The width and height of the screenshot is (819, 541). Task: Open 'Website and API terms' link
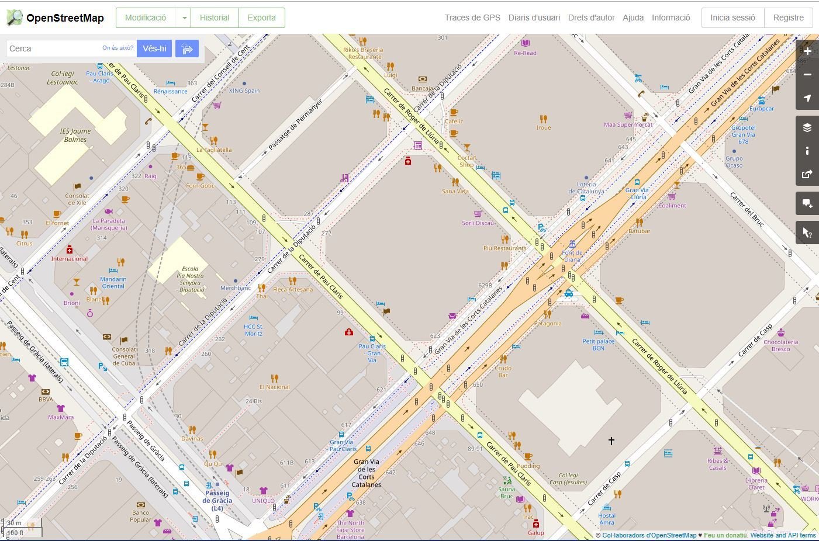click(783, 535)
